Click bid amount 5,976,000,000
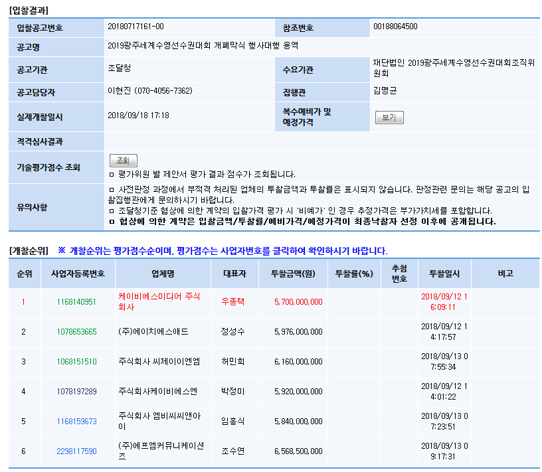542x472 pixels. [x=298, y=332]
